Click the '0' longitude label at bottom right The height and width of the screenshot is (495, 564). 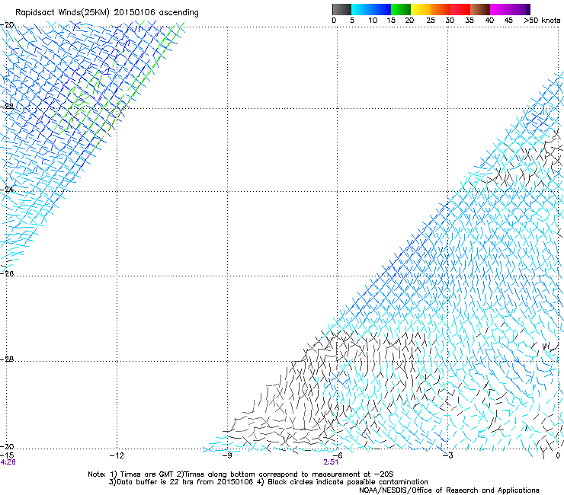coord(558,455)
